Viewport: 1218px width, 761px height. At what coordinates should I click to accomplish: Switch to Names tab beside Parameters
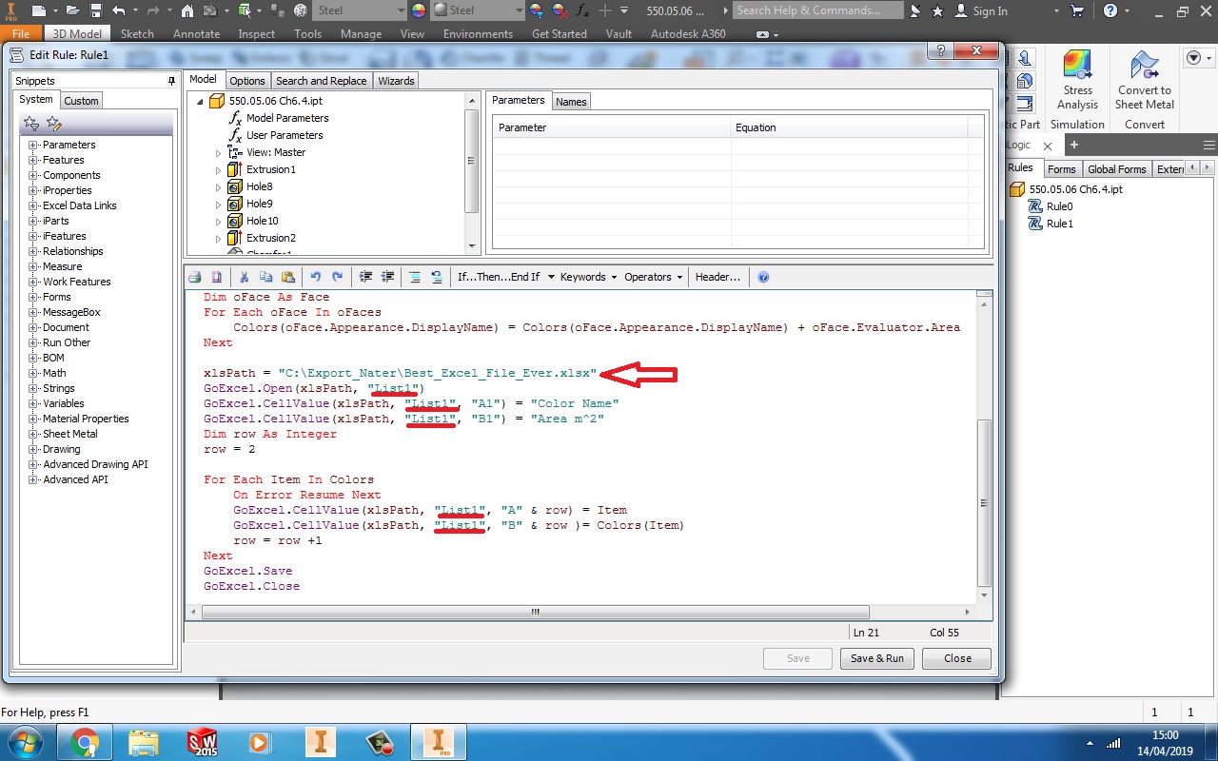571,101
